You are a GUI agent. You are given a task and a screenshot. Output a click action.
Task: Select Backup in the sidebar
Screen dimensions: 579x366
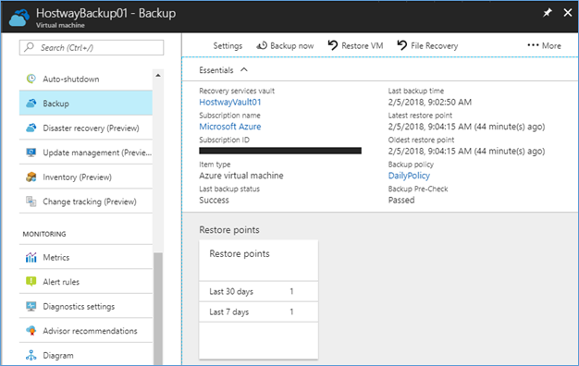[86, 104]
